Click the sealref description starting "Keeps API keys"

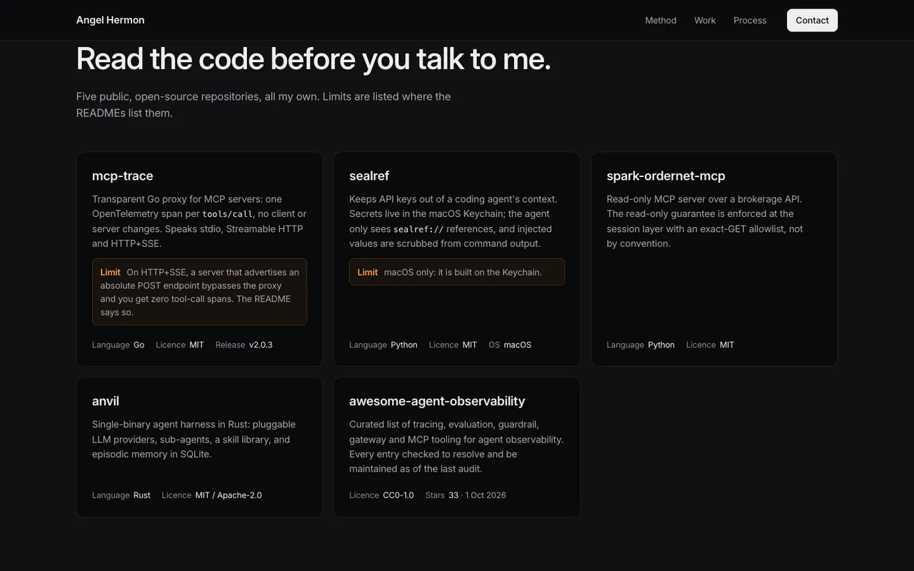pyautogui.click(x=453, y=221)
